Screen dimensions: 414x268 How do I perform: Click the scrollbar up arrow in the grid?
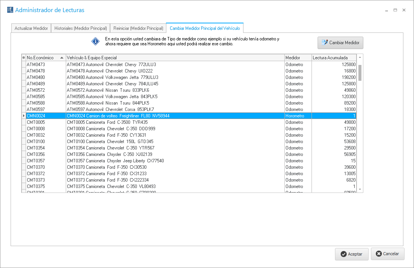[x=360, y=57]
